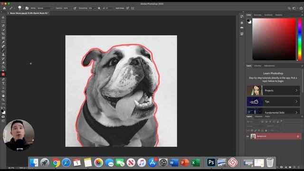
Task: Open the Layers panel menu
Action: (302, 116)
